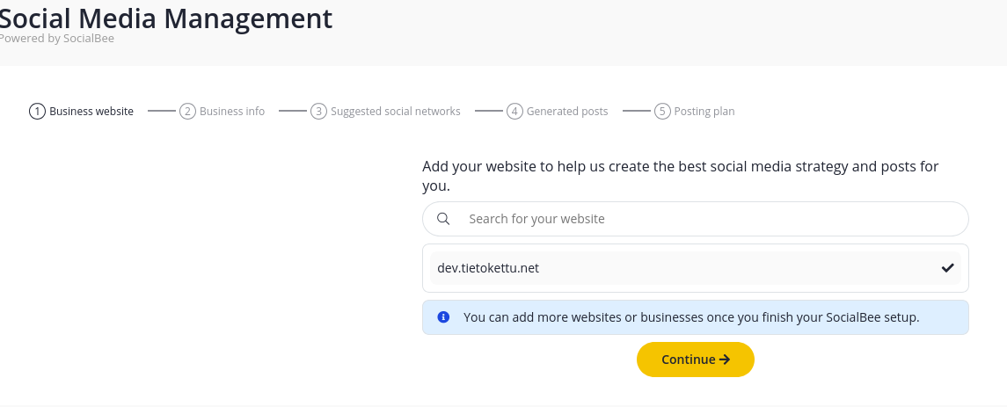Click the step 5 circle number
Viewport: 1007px width, 407px height.
[x=662, y=112]
